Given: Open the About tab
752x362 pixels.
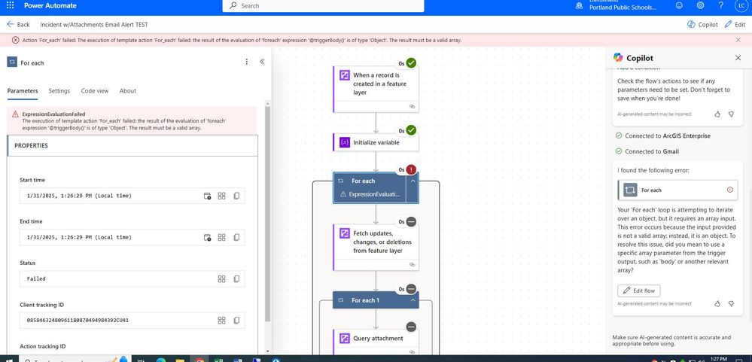Looking at the screenshot, I should point(127,90).
